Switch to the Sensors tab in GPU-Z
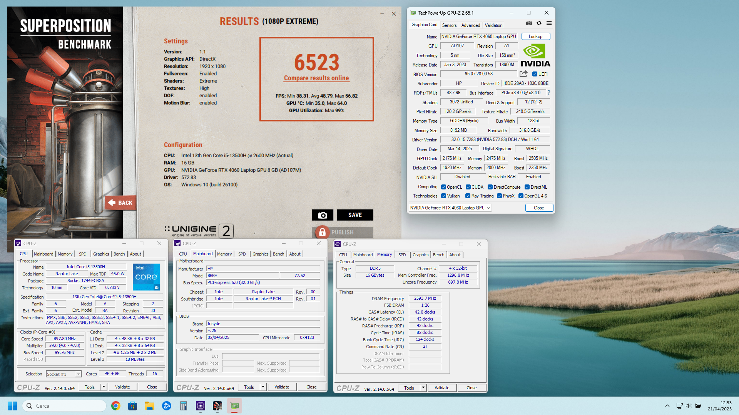The height and width of the screenshot is (415, 739). click(449, 25)
